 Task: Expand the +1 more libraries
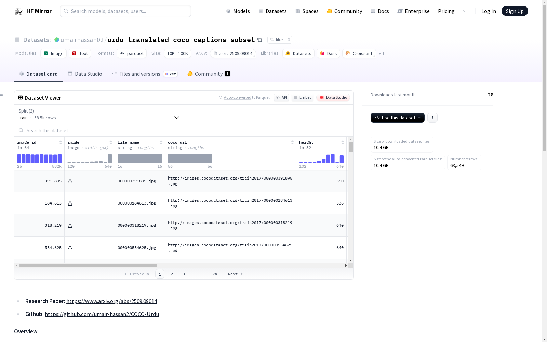[382, 53]
